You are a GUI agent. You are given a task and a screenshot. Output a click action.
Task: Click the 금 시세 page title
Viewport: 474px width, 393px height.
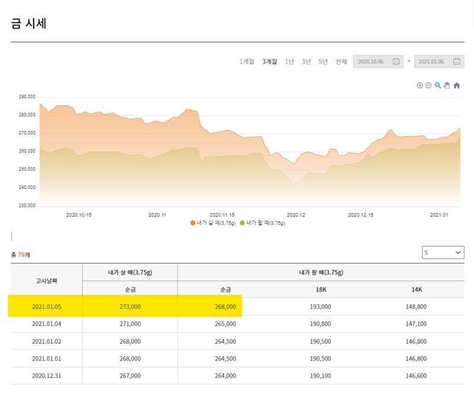pyautogui.click(x=28, y=23)
